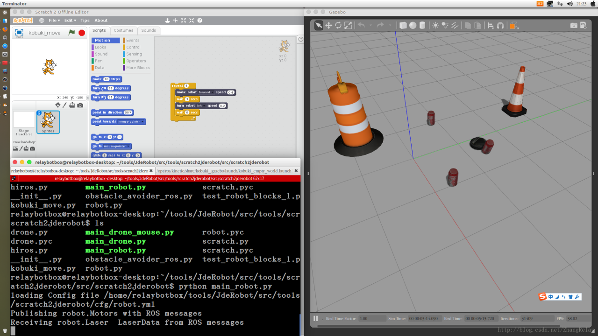The image size is (598, 336).
Task: Click steps value 10 in move block
Action: click(x=106, y=79)
